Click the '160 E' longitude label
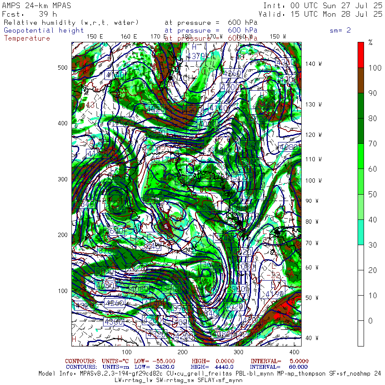This screenshot has width=385, height=385. point(129,37)
